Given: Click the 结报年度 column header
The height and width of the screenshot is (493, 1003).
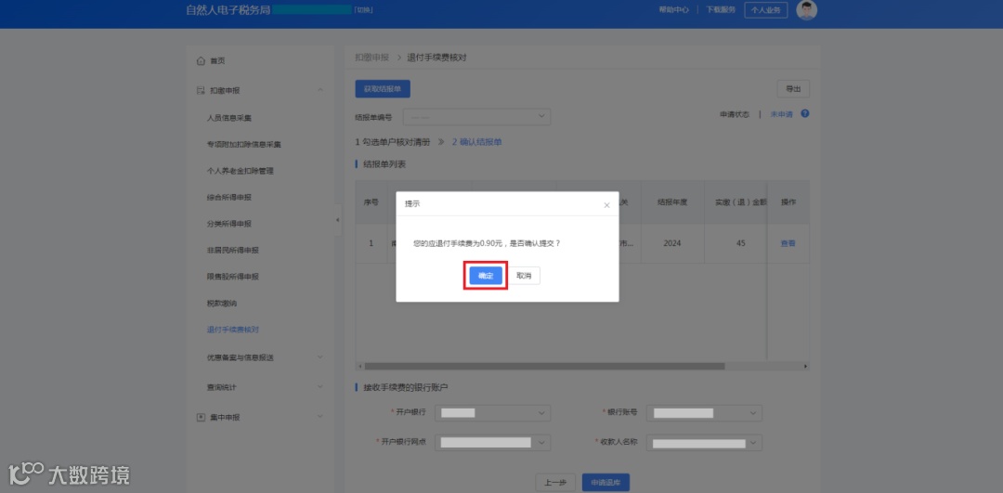Looking at the screenshot, I should pyautogui.click(x=672, y=202).
